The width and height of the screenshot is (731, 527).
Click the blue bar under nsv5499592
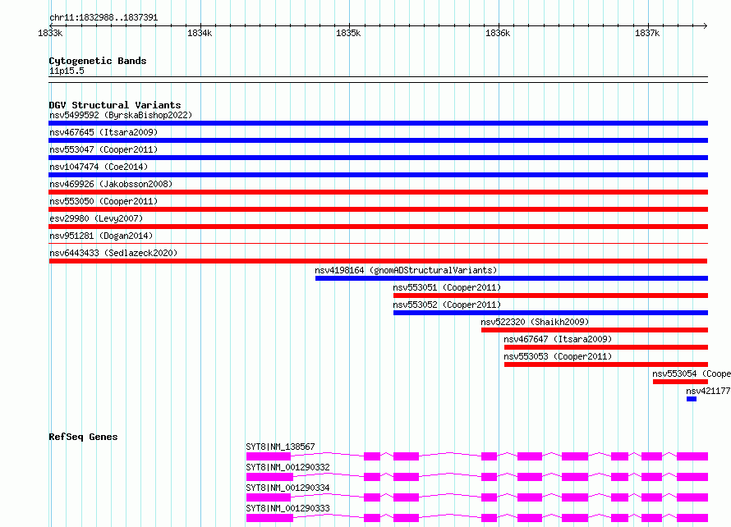coord(378,123)
